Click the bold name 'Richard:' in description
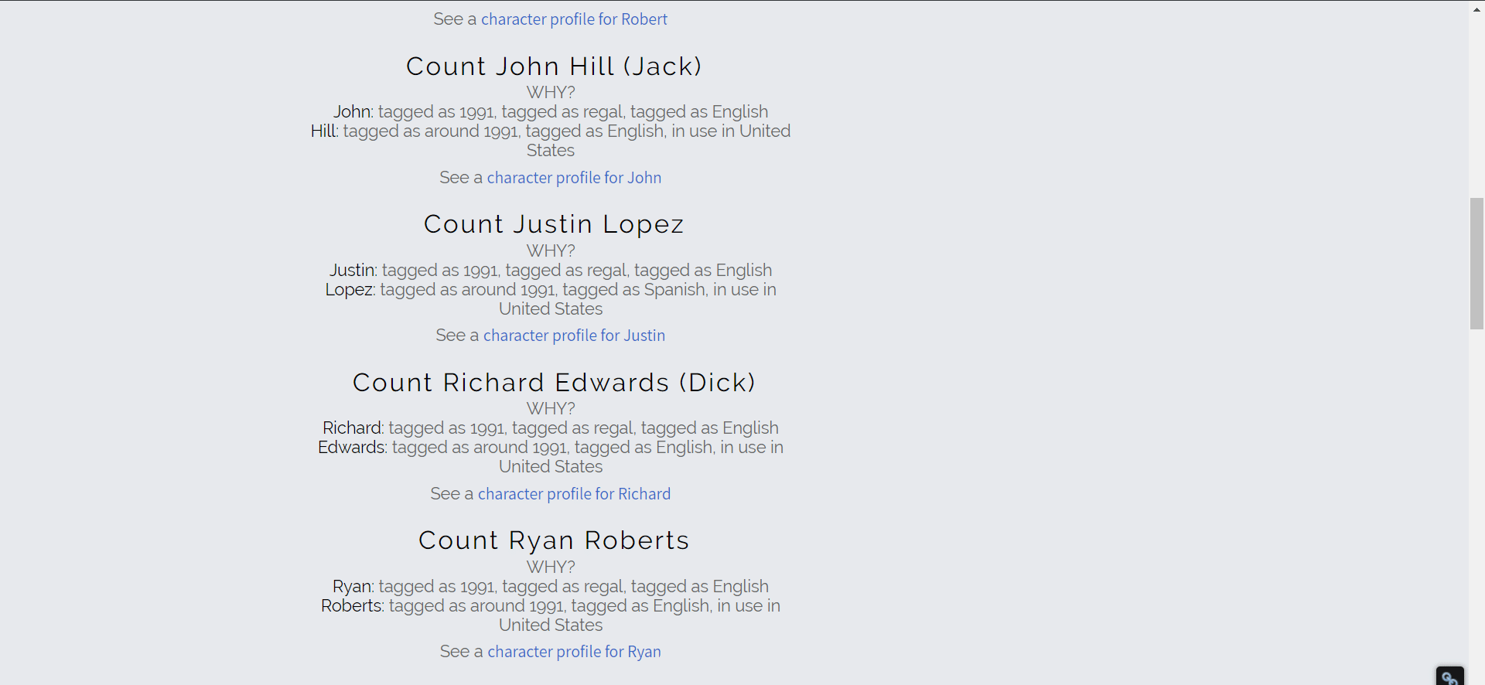Image resolution: width=1485 pixels, height=685 pixels. [x=353, y=428]
